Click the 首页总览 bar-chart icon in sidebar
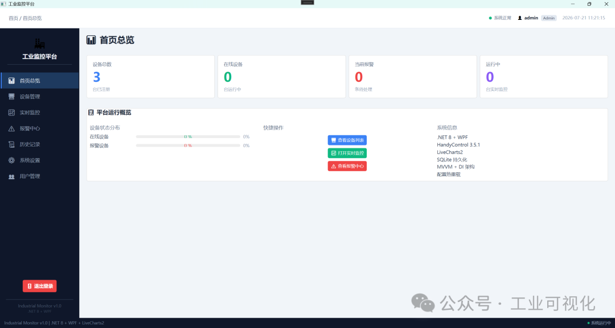The width and height of the screenshot is (615, 328). [x=11, y=81]
